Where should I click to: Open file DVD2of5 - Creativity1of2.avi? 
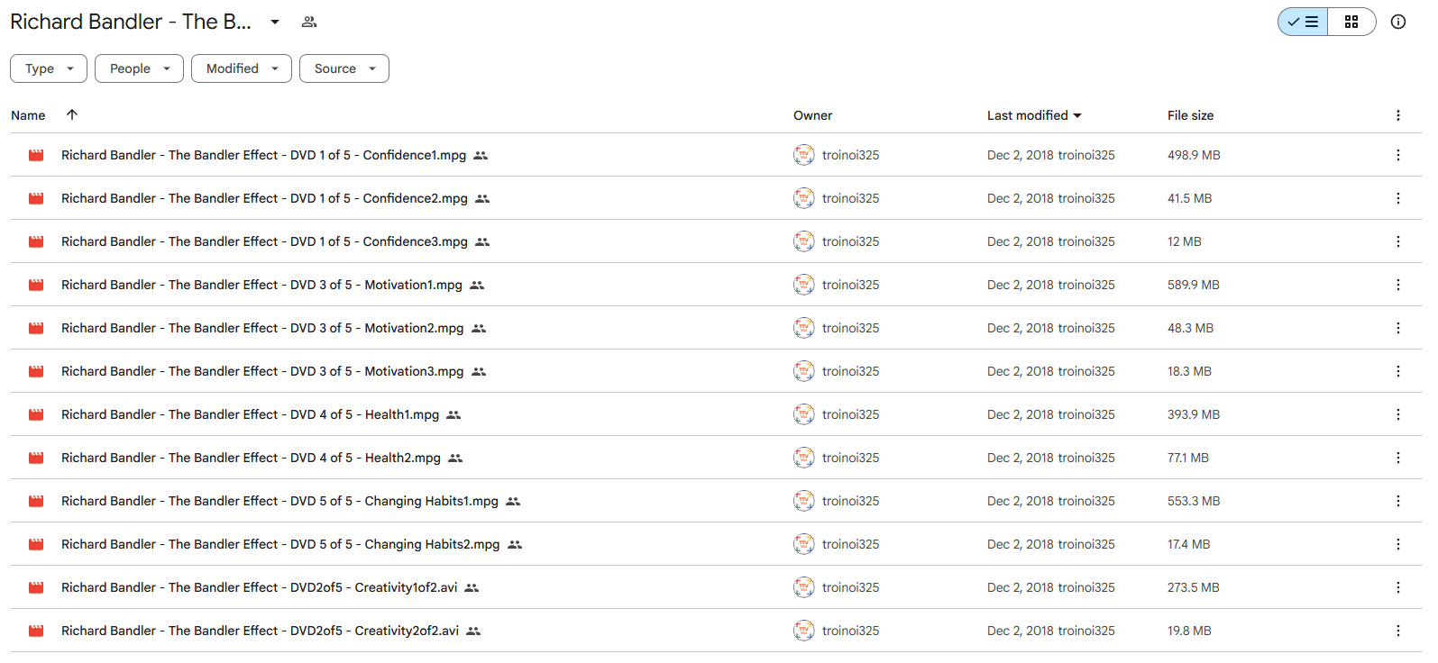(259, 587)
